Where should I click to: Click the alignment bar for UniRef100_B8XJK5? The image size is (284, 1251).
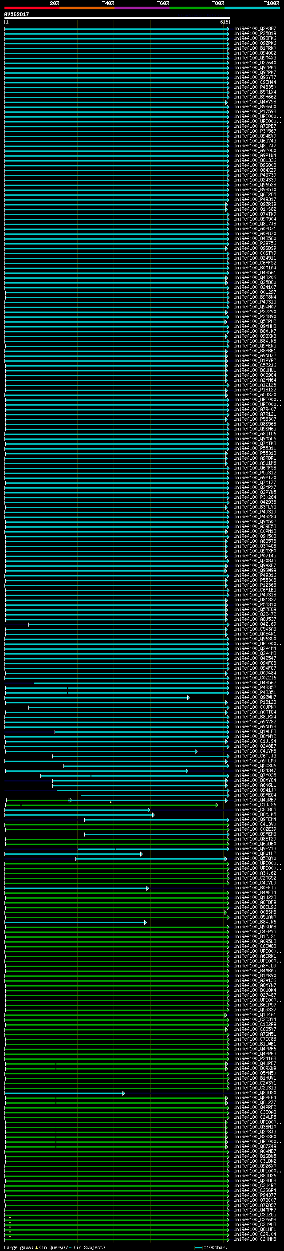[79, 815]
